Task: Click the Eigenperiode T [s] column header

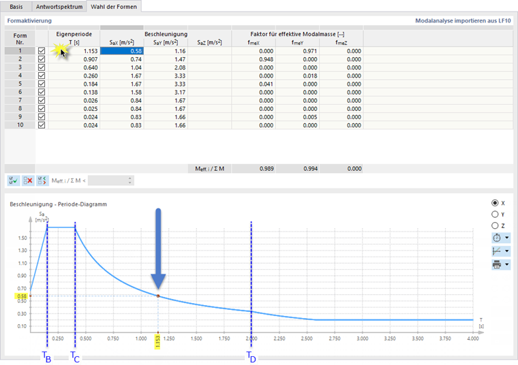Action: pos(74,38)
